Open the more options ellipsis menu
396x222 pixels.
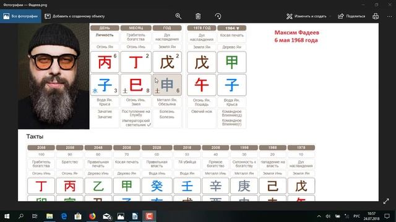389,16
